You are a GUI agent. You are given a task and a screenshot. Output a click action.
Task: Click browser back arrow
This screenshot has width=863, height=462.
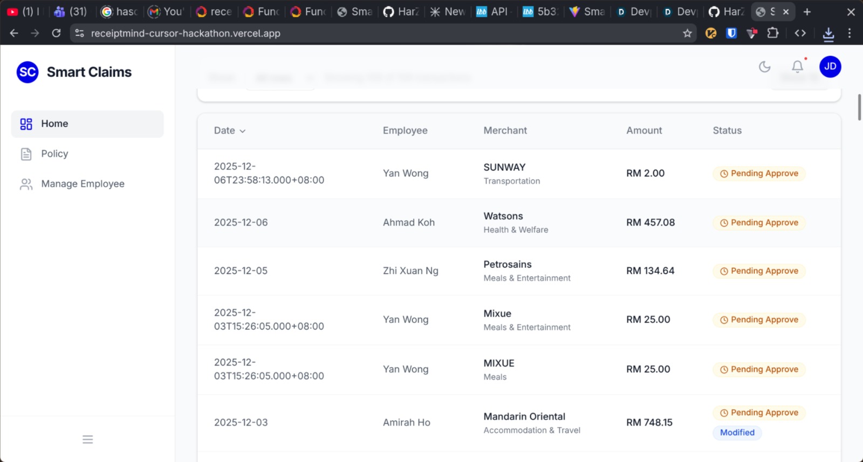pyautogui.click(x=14, y=33)
